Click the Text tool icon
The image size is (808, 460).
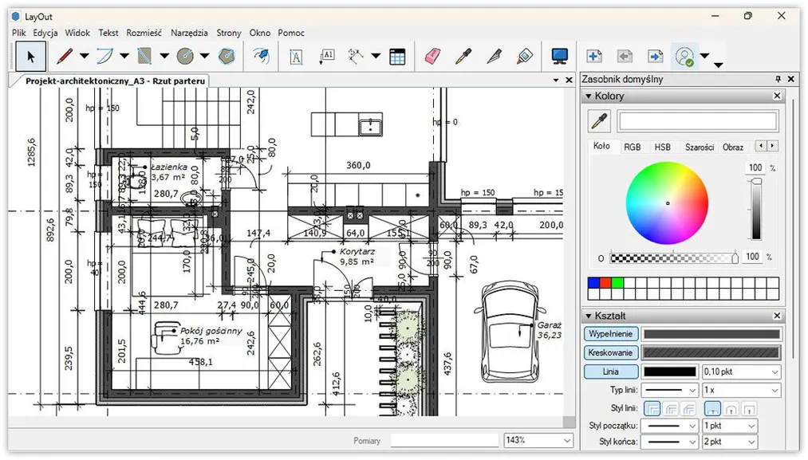[x=296, y=57]
